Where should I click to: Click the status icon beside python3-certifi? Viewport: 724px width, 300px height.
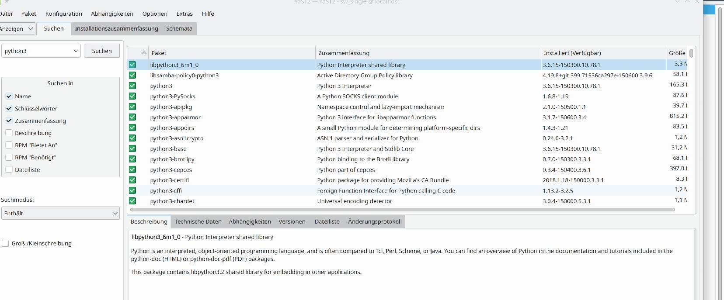pos(132,180)
